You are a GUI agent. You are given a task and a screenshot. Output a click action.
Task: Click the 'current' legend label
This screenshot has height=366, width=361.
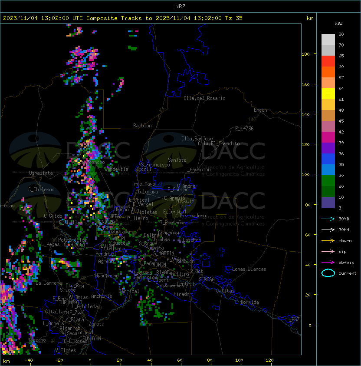coord(348,273)
